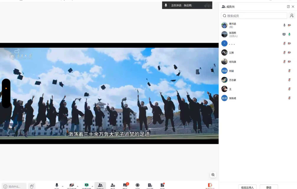297x189 pixels.
Task: Click the 收回主持人 button
Action: (247, 187)
